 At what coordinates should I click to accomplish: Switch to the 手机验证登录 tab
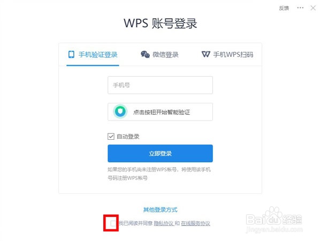(x=93, y=55)
